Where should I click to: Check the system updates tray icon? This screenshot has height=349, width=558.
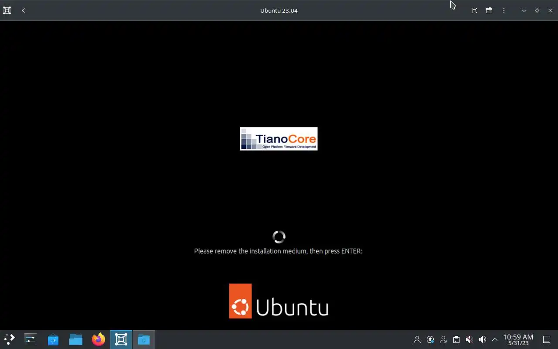430,339
